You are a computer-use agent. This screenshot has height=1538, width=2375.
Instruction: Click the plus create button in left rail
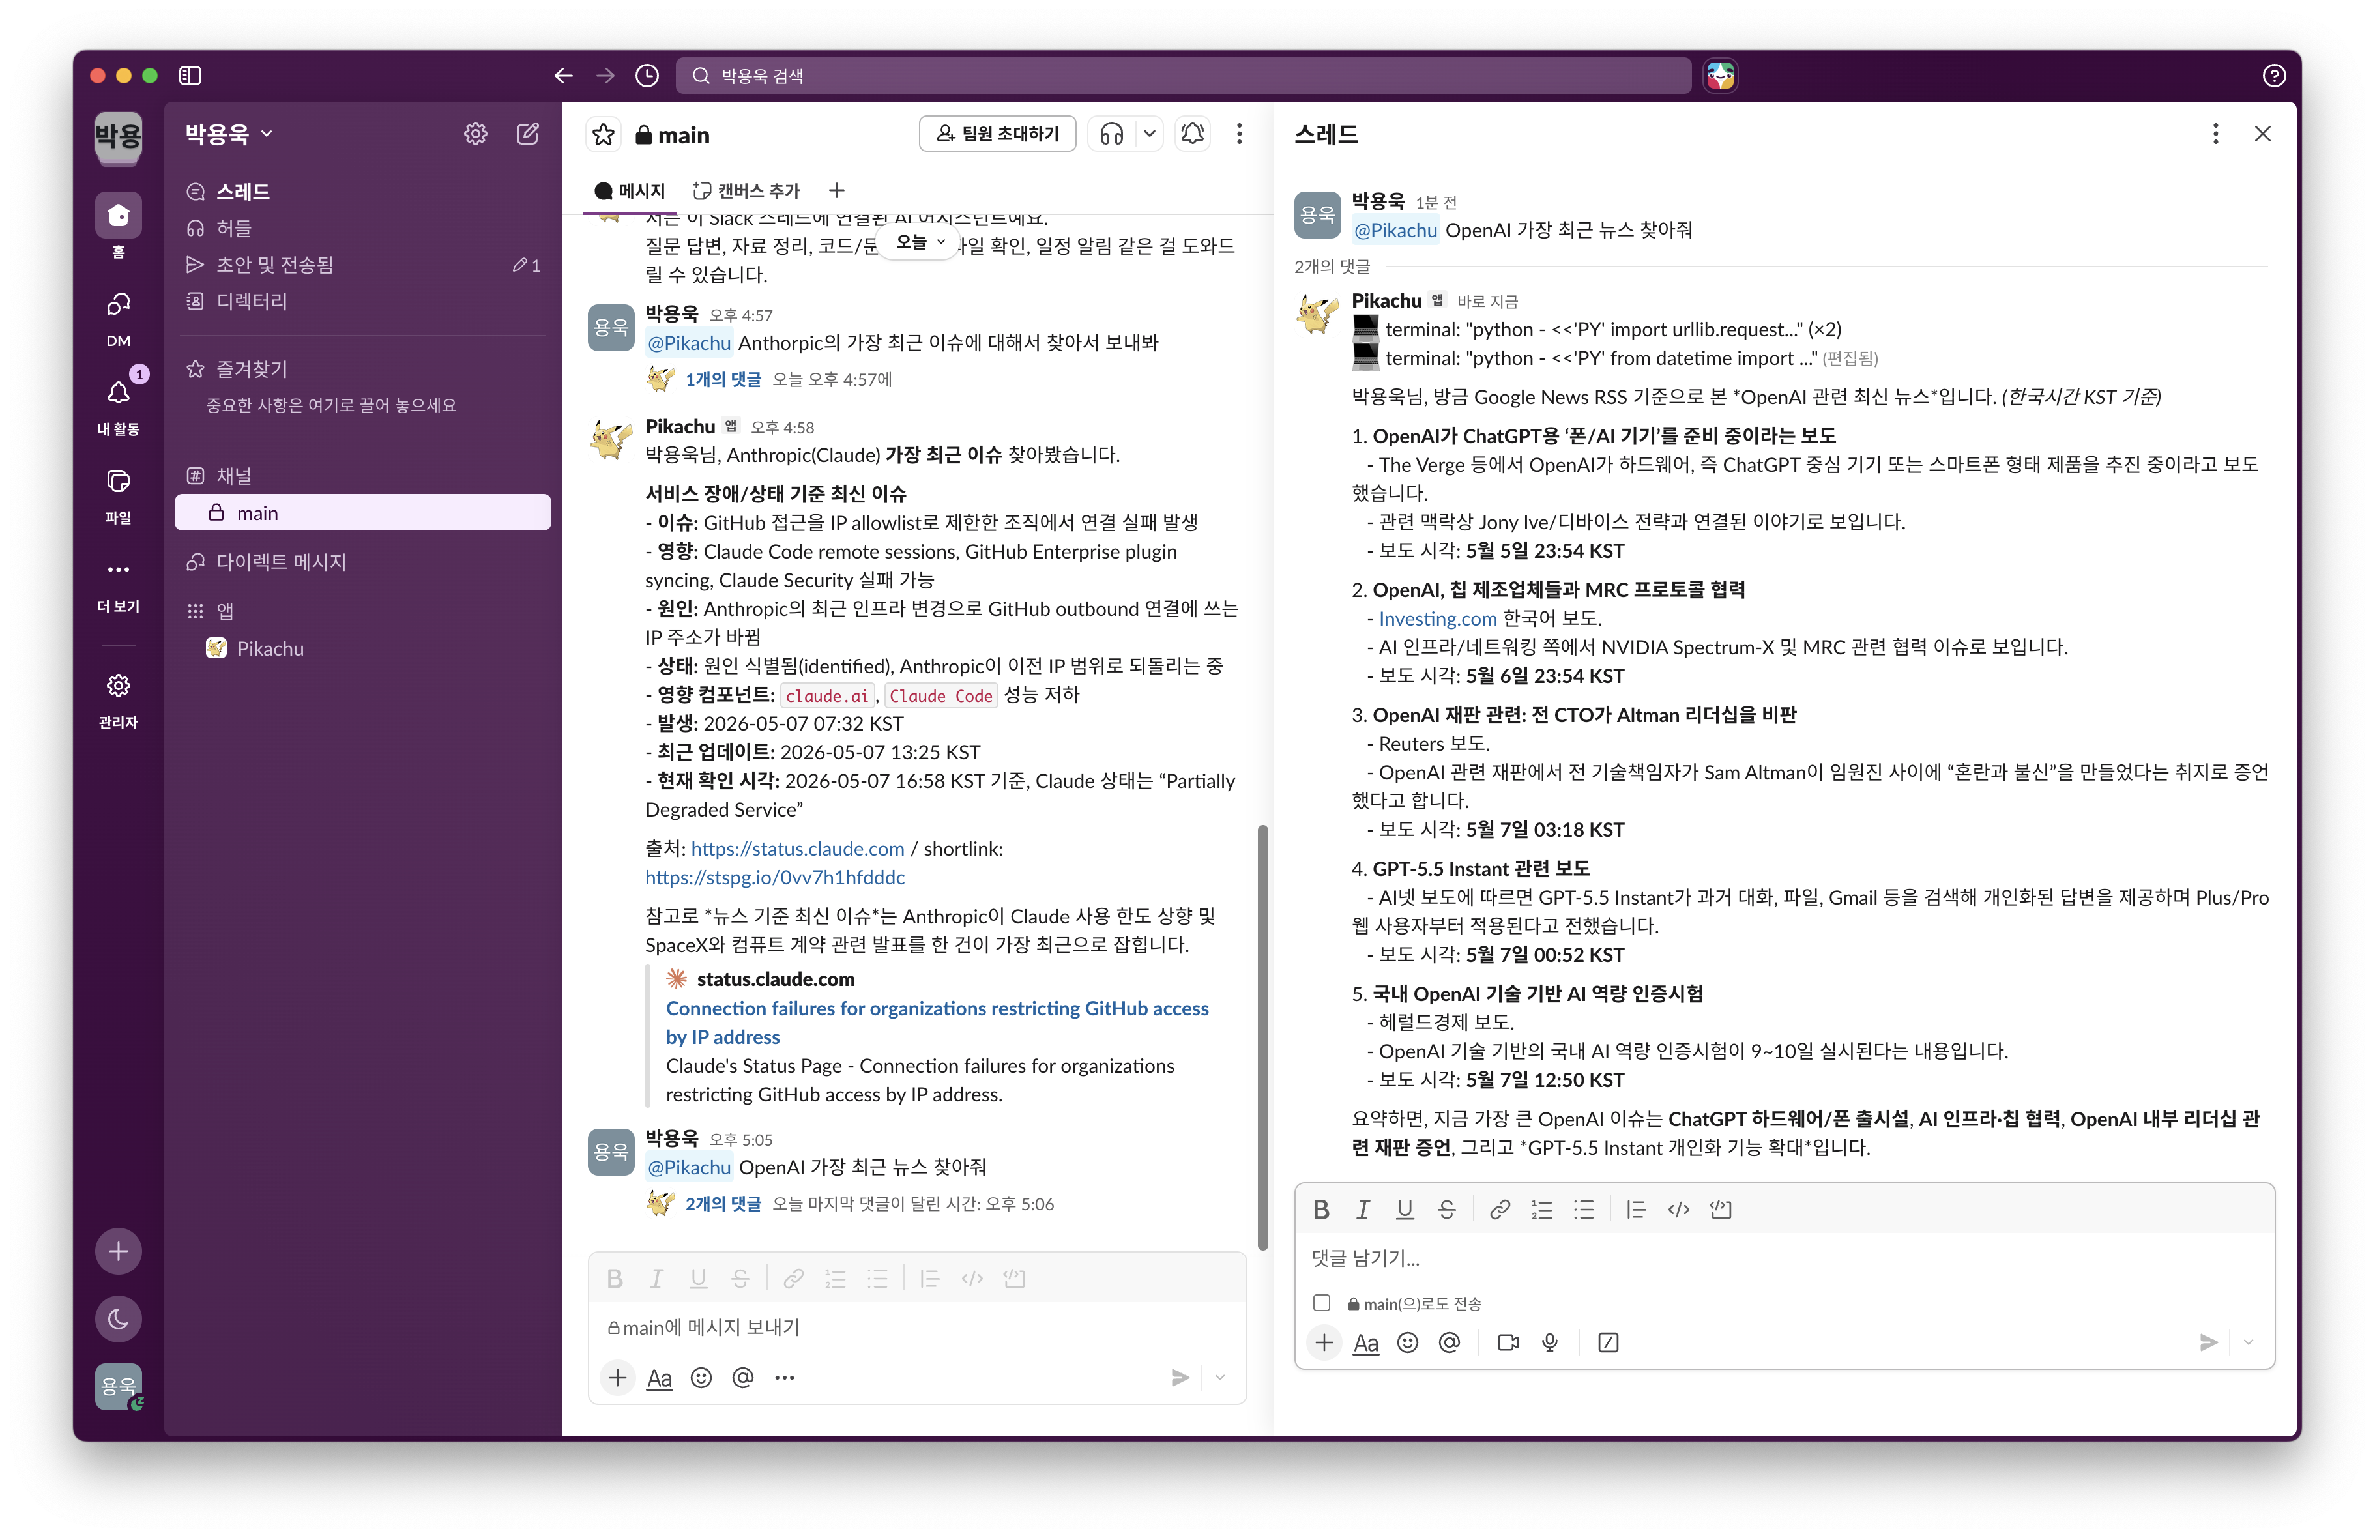[119, 1251]
